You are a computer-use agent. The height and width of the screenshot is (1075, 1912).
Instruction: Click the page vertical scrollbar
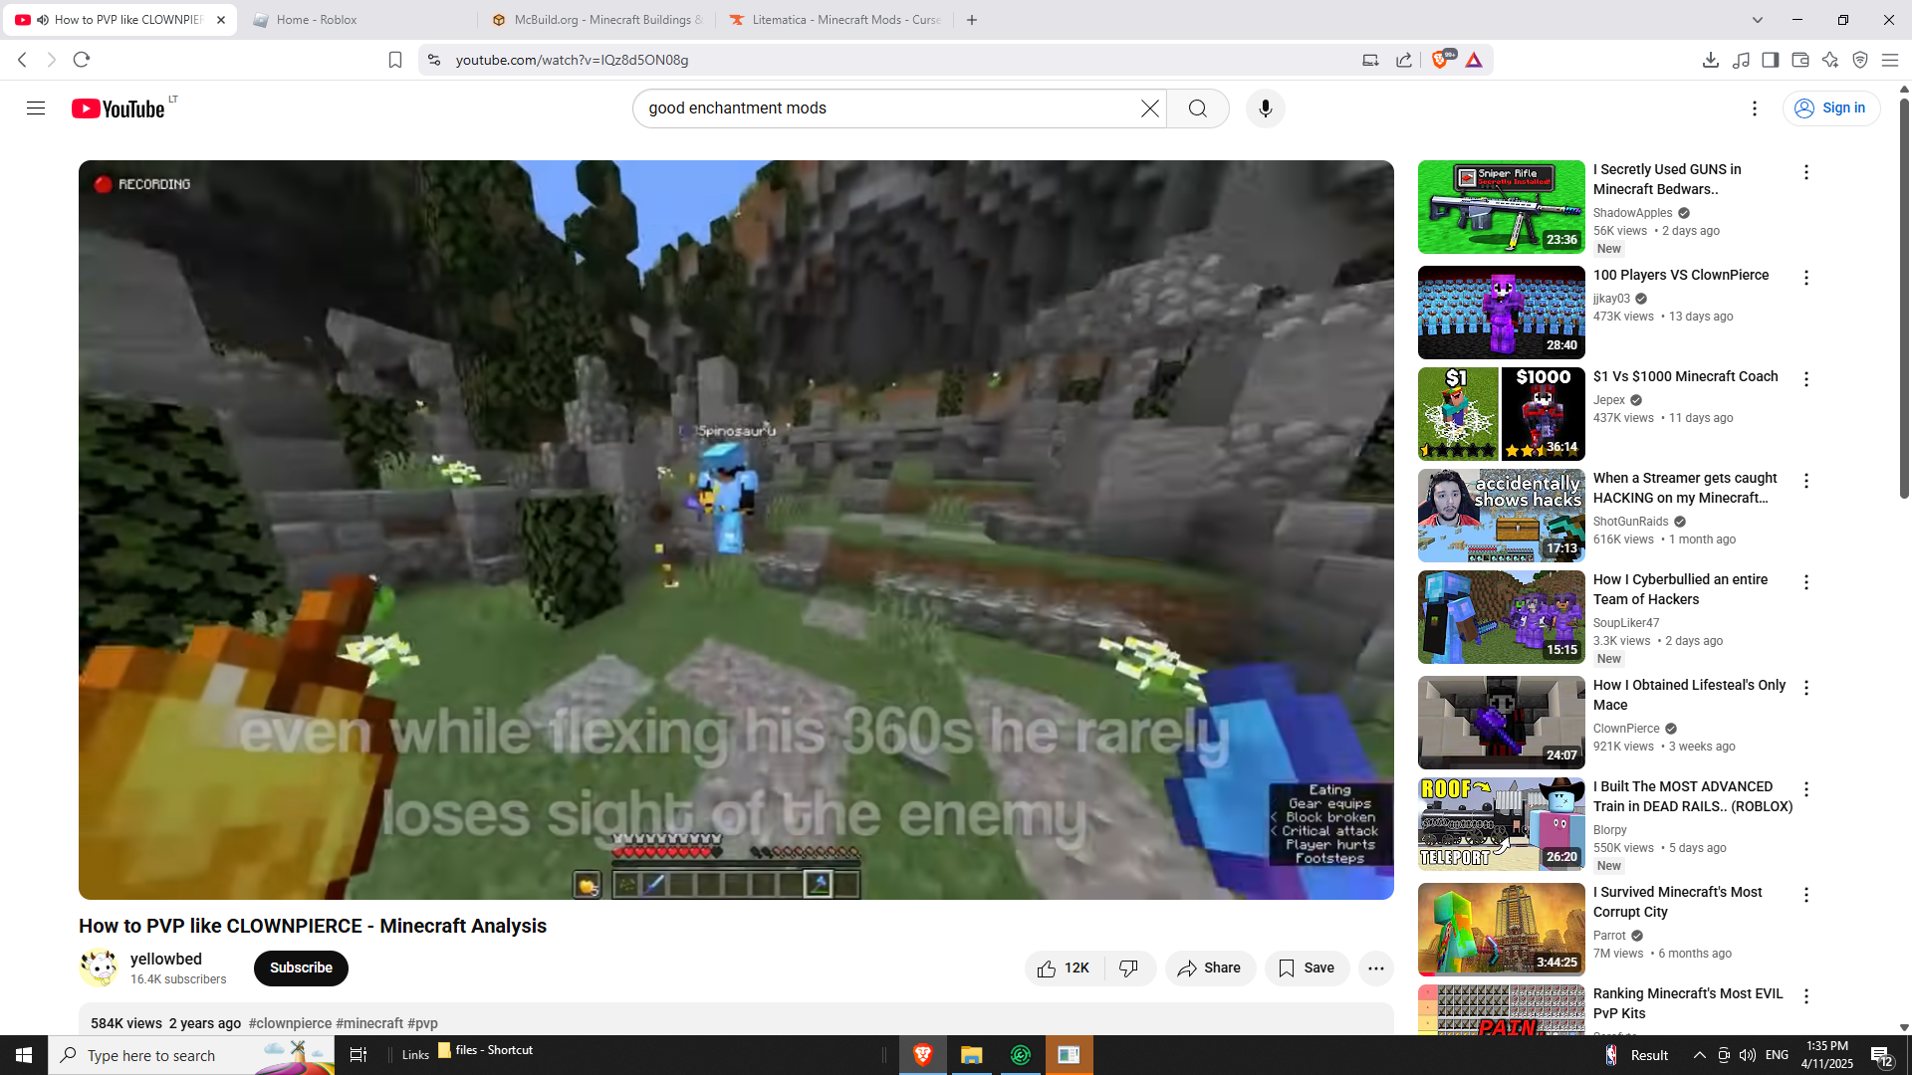[x=1903, y=299]
